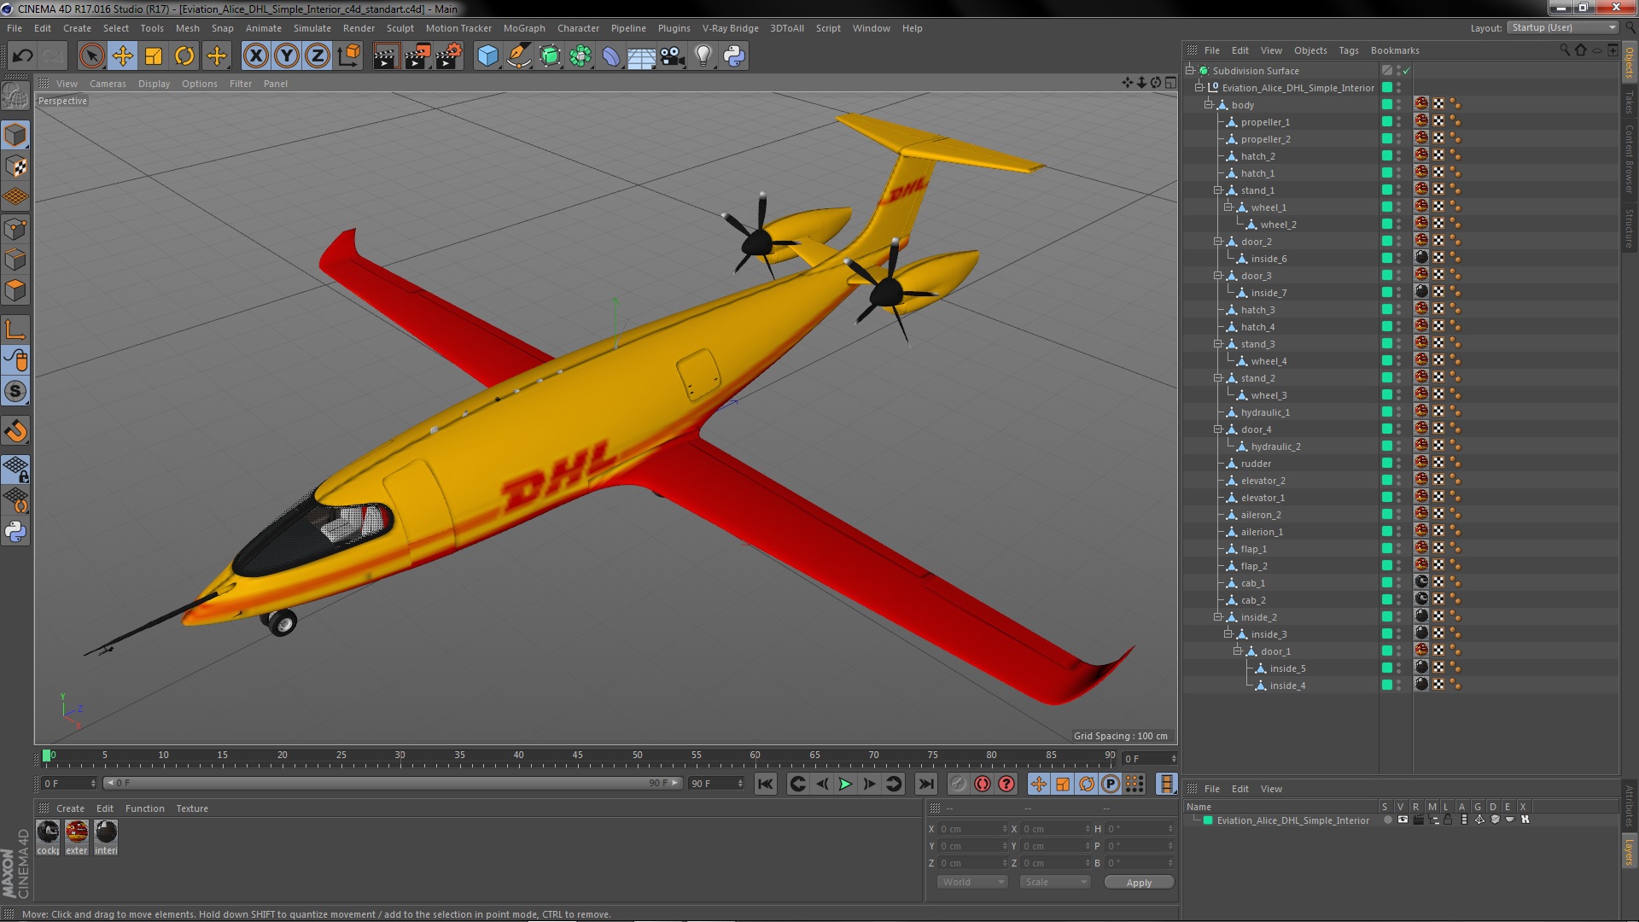The width and height of the screenshot is (1639, 922).
Task: Click the magnet Tweak icon
Action: click(x=15, y=431)
